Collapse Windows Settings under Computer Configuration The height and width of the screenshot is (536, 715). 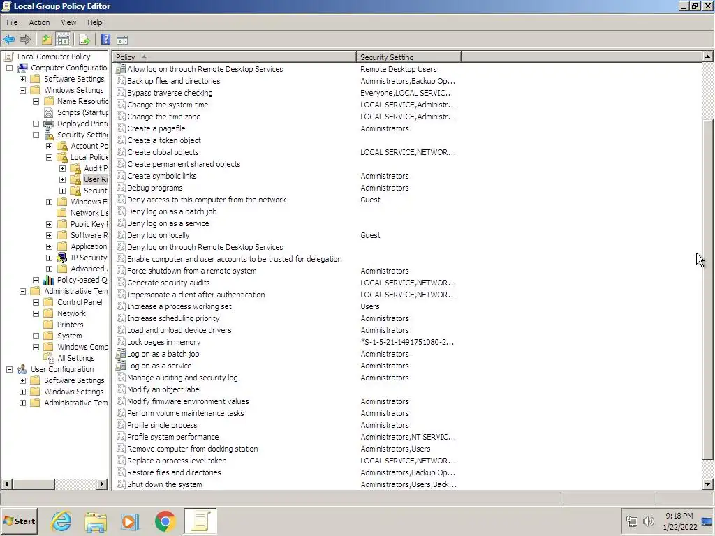coord(22,90)
